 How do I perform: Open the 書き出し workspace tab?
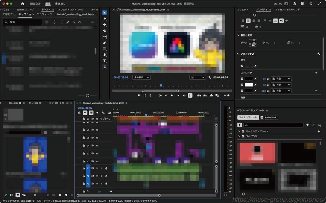60,4
